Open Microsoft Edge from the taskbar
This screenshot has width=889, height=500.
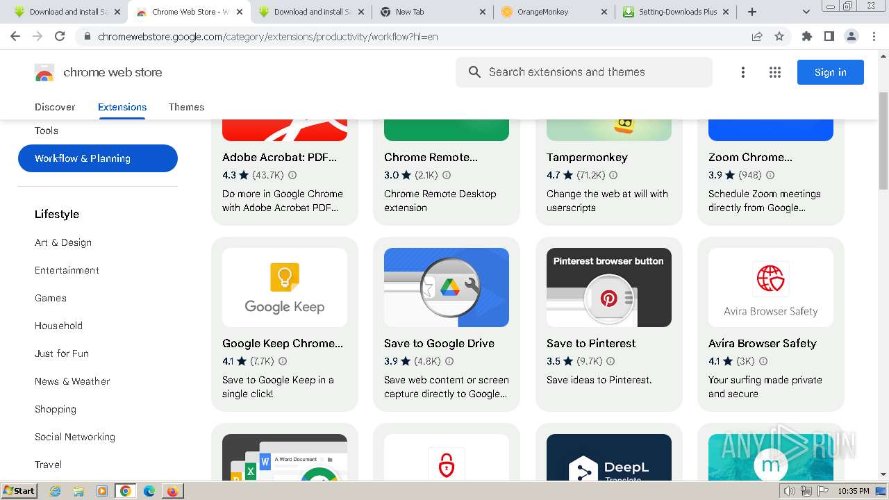149,491
